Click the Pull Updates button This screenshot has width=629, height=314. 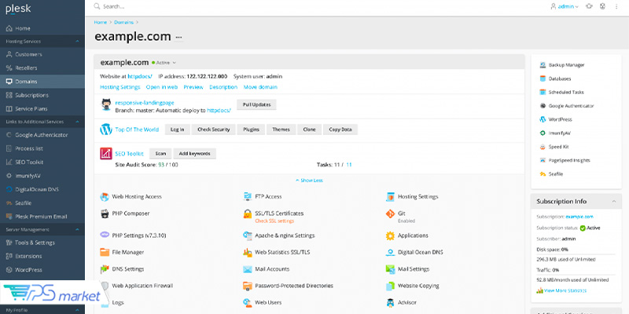pyautogui.click(x=257, y=105)
